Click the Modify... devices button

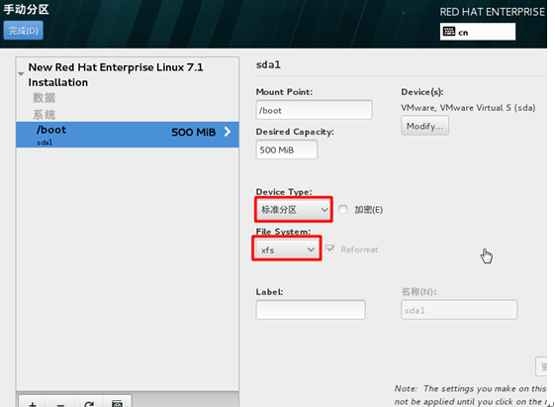[424, 126]
